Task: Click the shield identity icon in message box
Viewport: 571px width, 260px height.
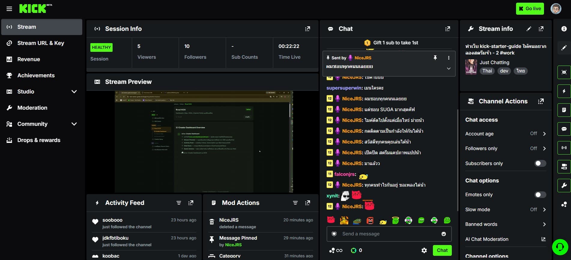Action: [334, 234]
